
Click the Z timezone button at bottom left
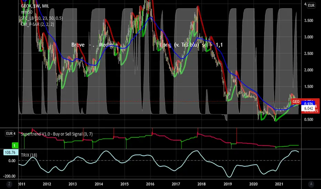(x=9, y=184)
